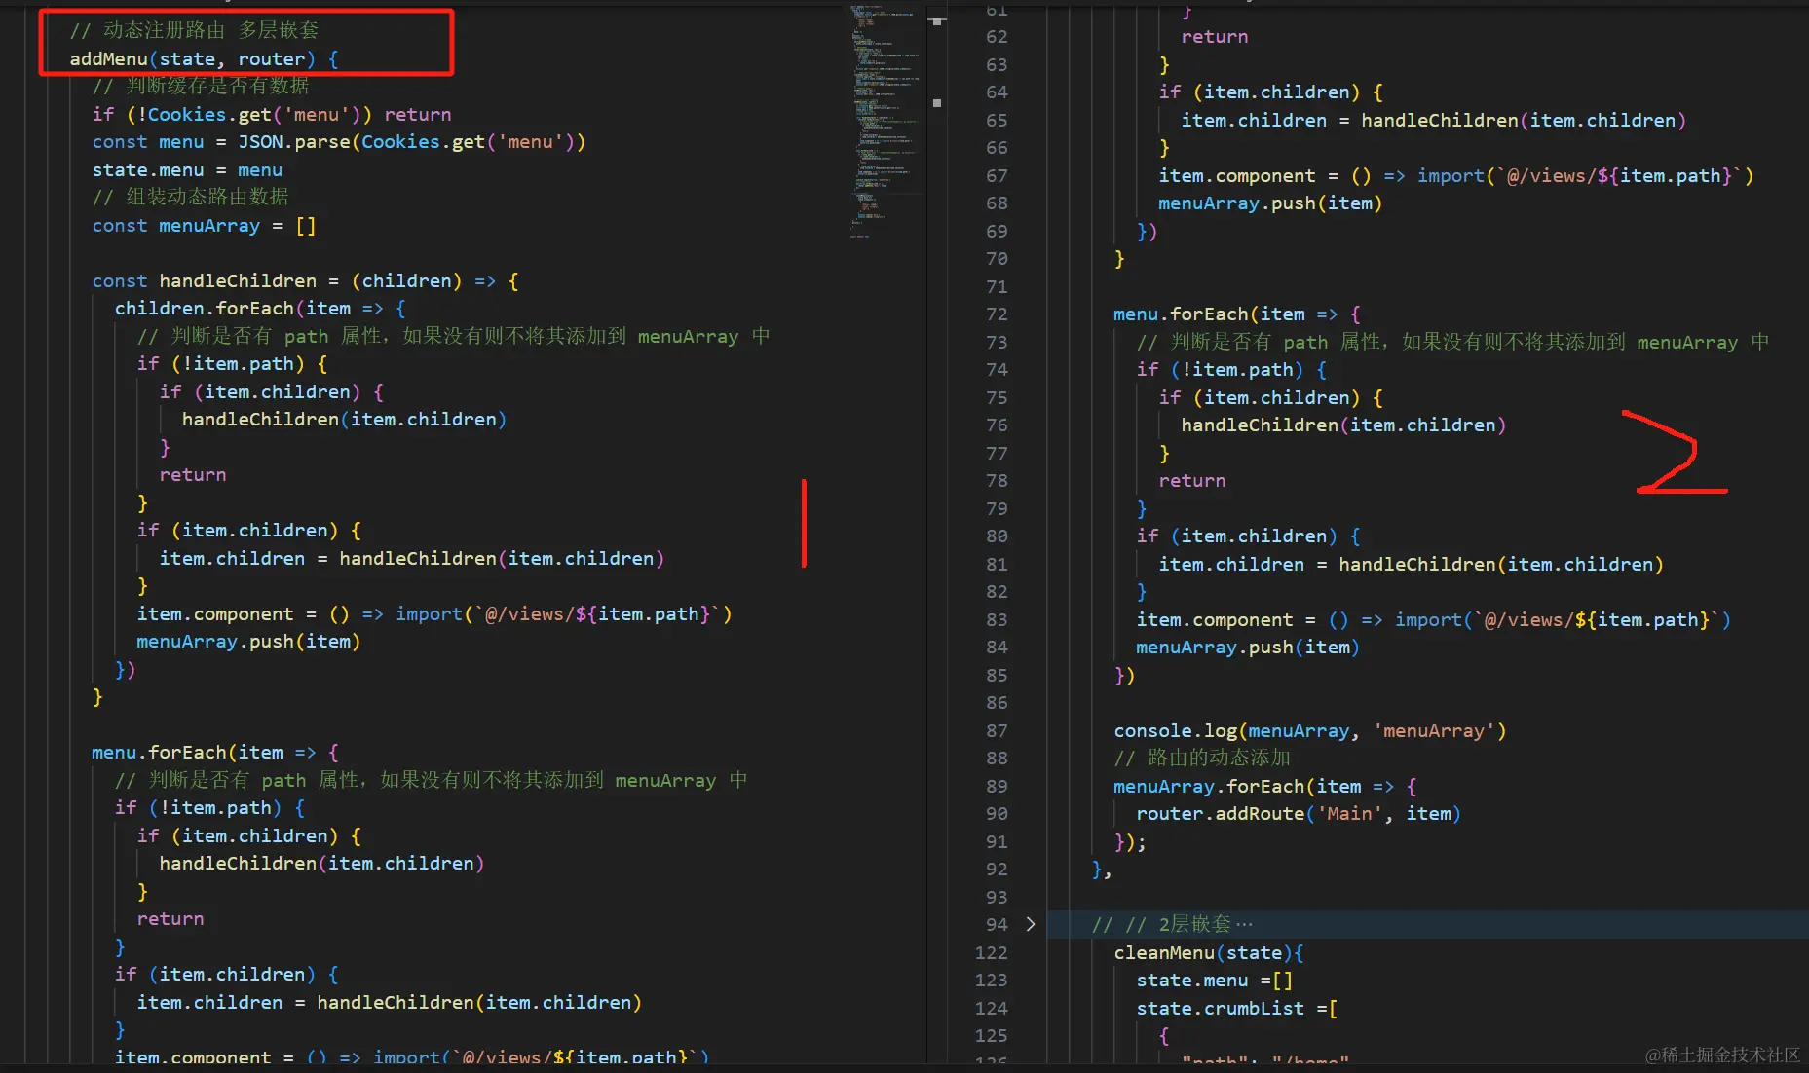This screenshot has height=1073, width=1809.
Task: Click 'addMenu(state, router) {' in left pane
Action: (x=205, y=58)
